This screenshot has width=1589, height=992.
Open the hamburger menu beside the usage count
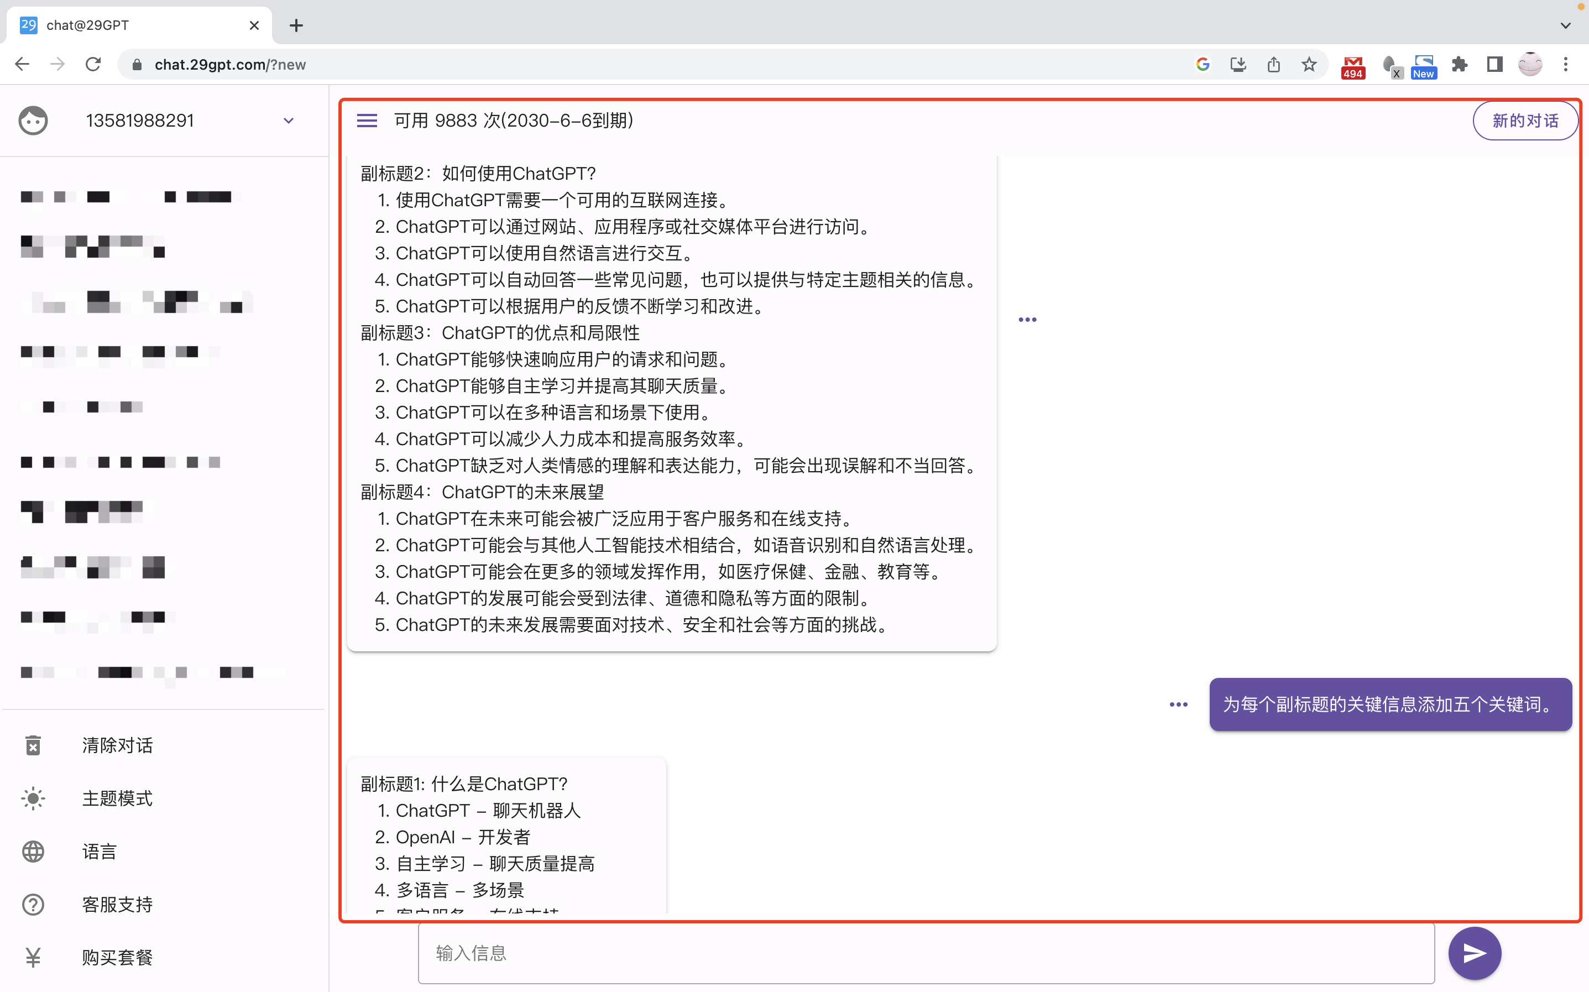(x=367, y=121)
